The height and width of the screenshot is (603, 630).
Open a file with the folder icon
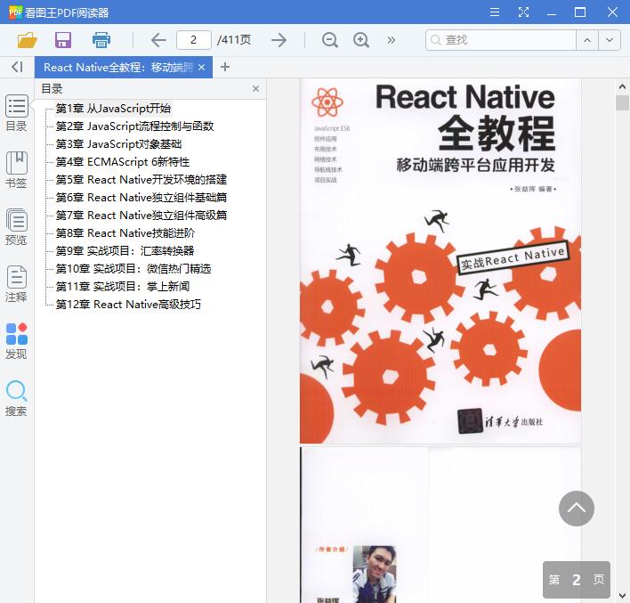pos(28,40)
